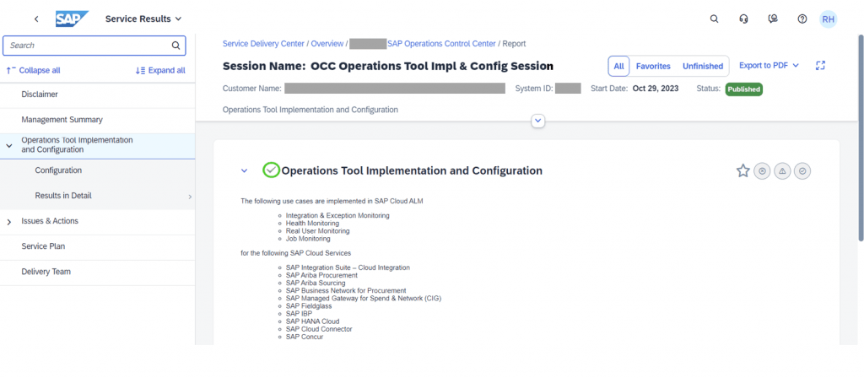Open the Service Delivery Center breadcrumb link
This screenshot has width=864, height=378.
coord(263,44)
